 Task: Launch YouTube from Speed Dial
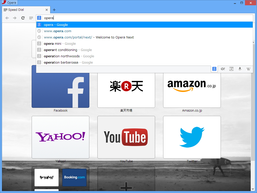(x=126, y=137)
